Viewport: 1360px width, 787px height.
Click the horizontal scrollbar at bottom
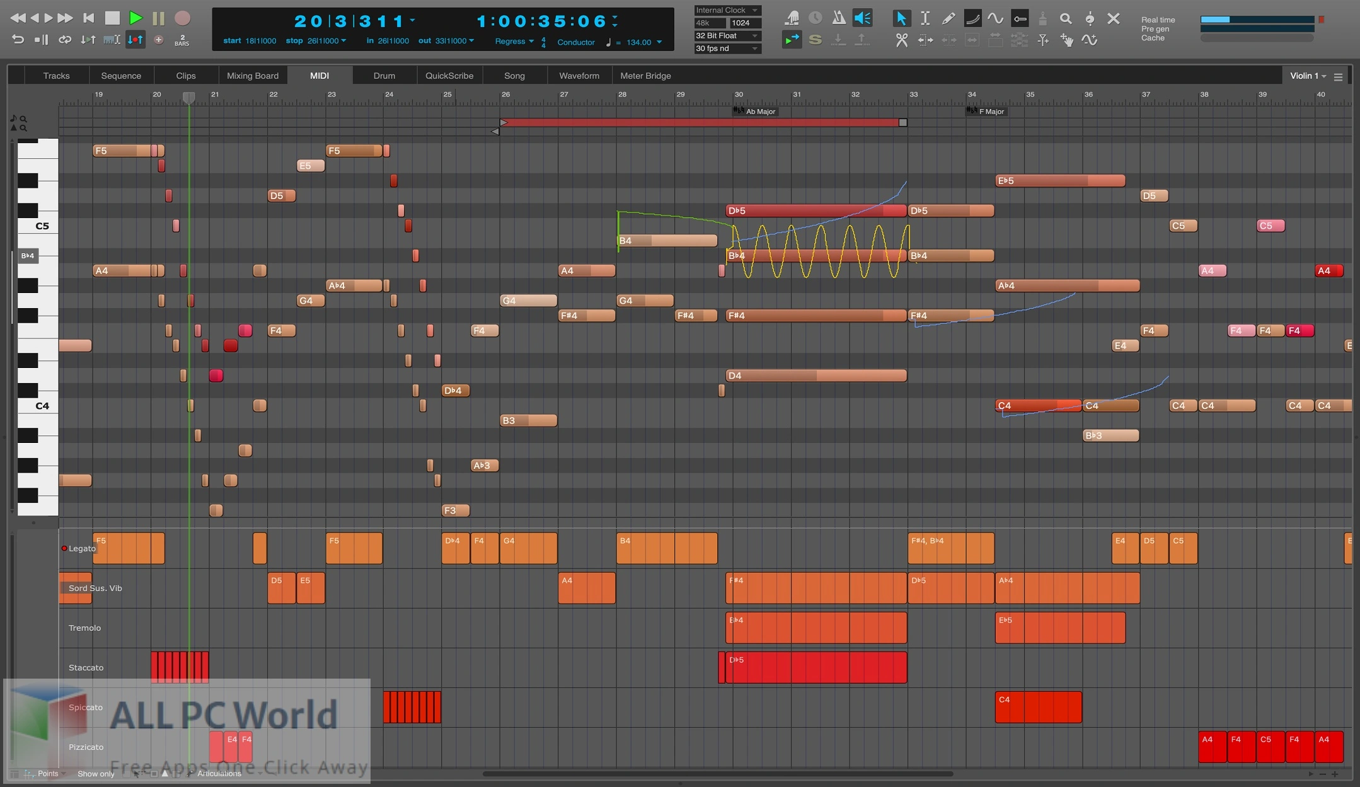pos(717,774)
